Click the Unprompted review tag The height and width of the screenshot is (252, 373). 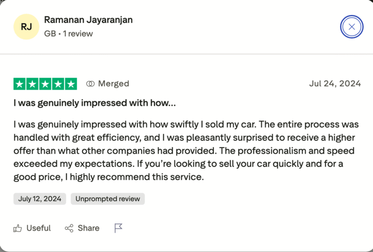107,199
